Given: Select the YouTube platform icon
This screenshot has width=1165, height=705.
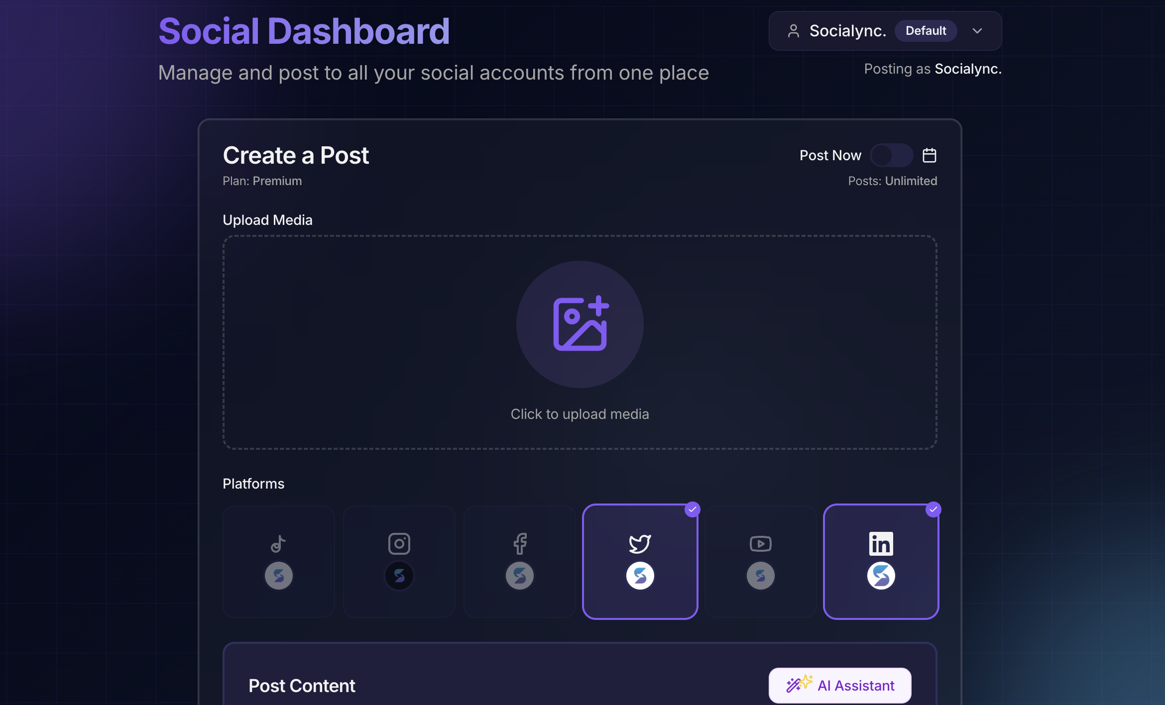Looking at the screenshot, I should tap(760, 543).
